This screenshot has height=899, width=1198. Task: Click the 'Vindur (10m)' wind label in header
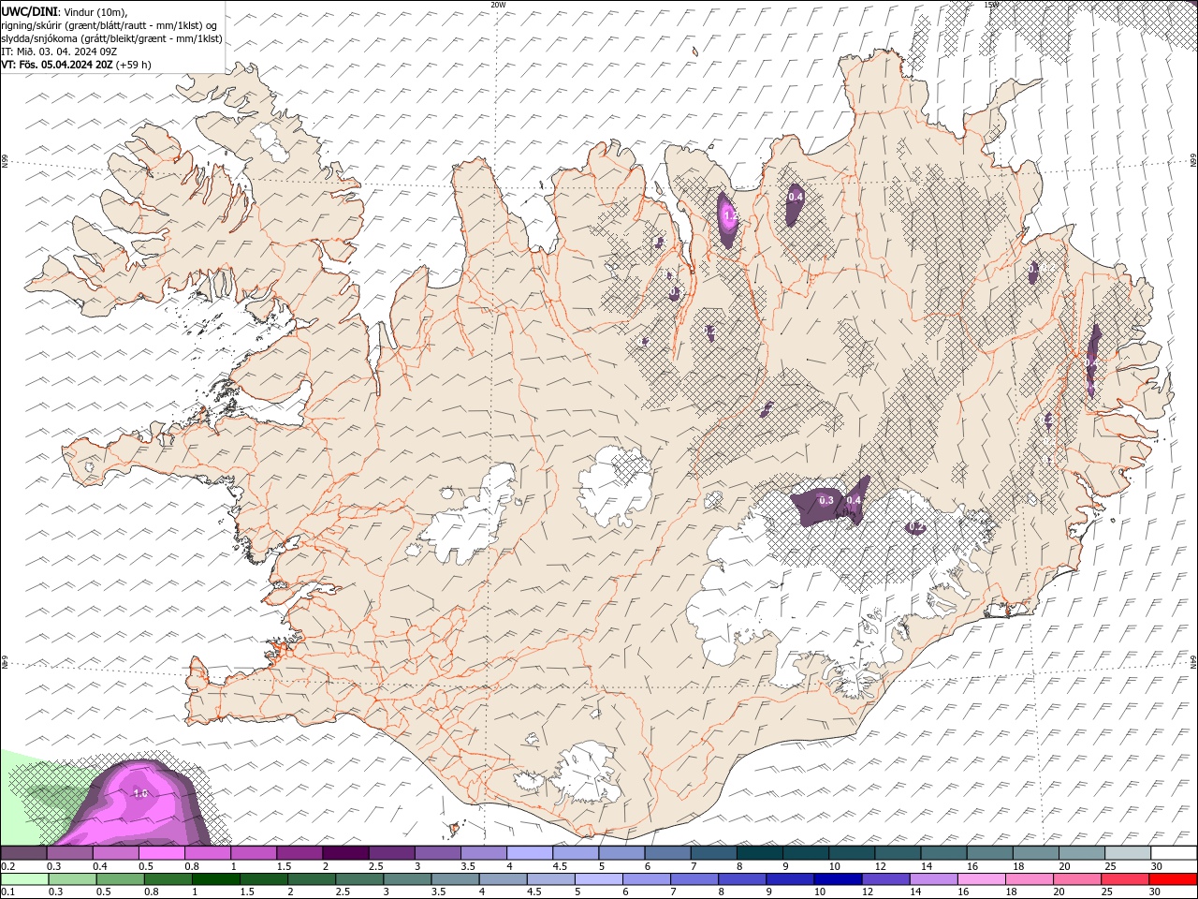tap(94, 11)
